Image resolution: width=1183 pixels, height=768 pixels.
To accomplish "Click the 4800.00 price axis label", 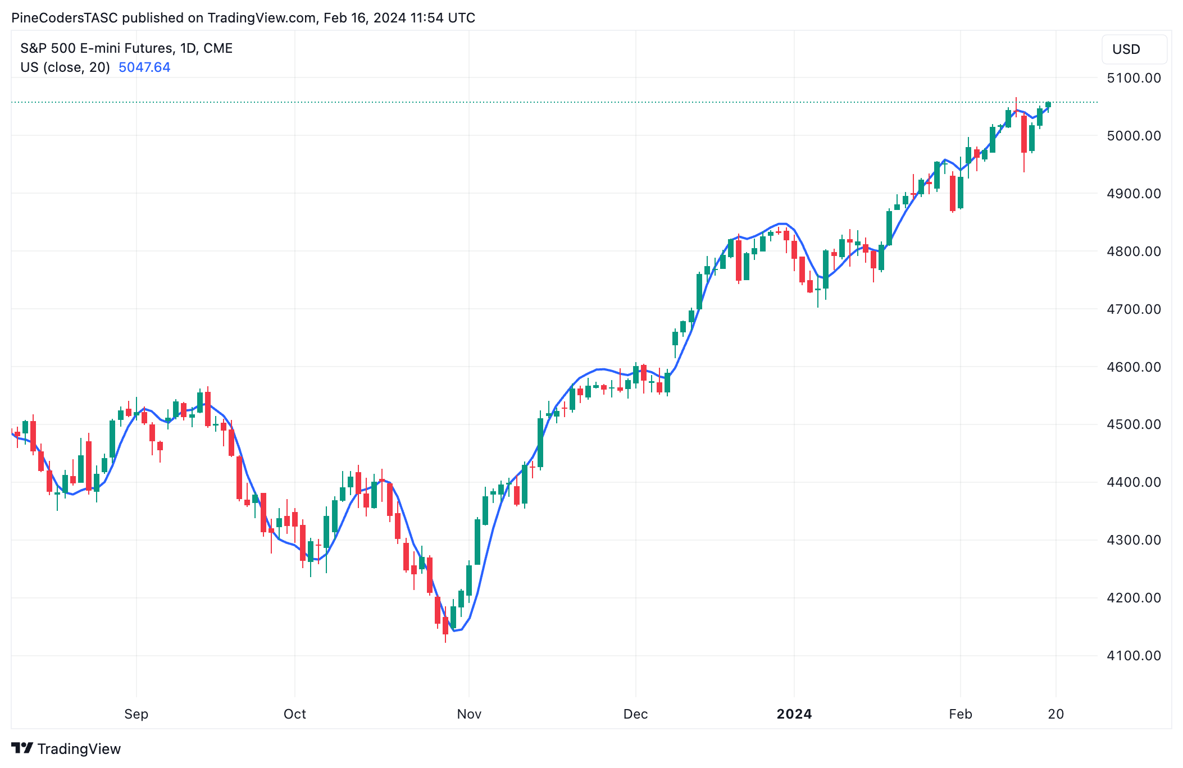I will (1134, 252).
